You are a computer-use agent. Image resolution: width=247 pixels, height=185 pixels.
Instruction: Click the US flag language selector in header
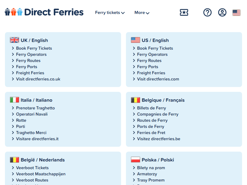[236, 13]
